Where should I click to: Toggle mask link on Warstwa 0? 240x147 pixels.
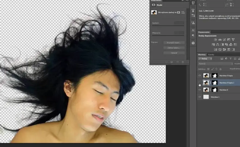210,90
